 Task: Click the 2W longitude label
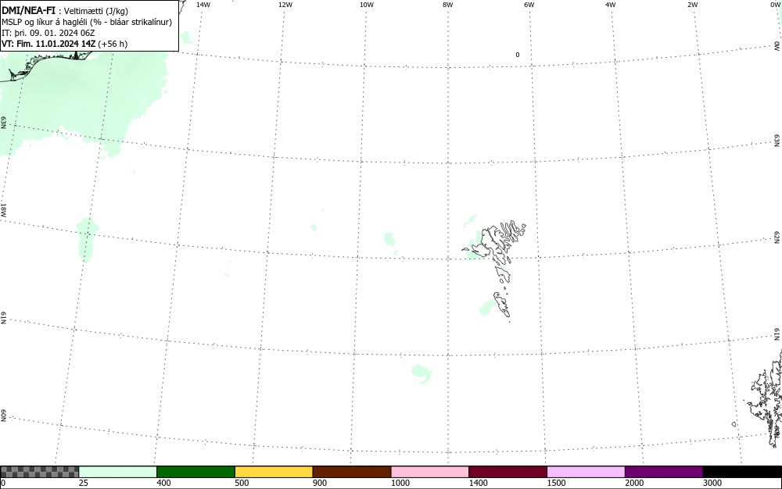pyautogui.click(x=692, y=5)
